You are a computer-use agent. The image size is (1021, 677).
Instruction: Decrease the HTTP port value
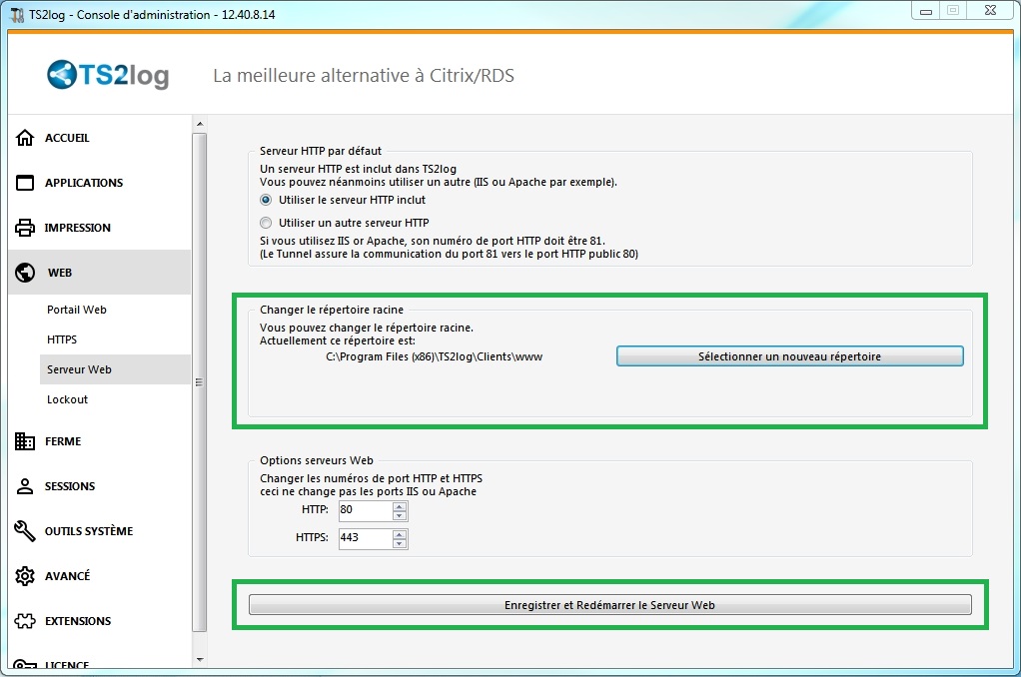[400, 515]
